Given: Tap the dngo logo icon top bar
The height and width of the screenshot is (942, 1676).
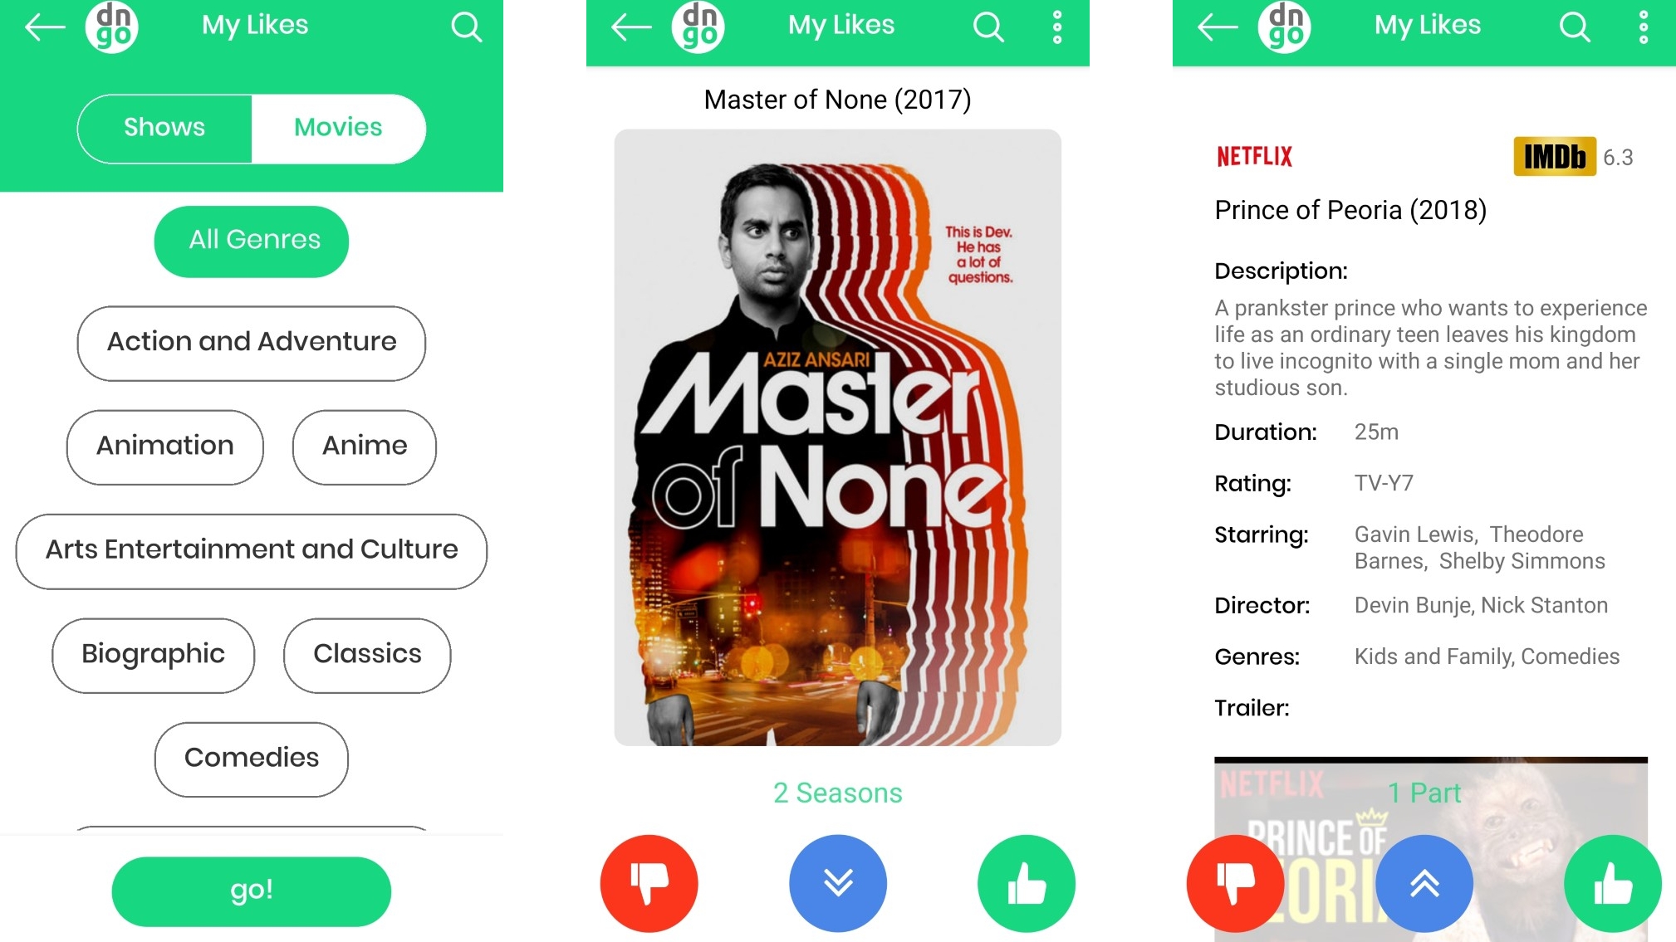Looking at the screenshot, I should [x=111, y=29].
